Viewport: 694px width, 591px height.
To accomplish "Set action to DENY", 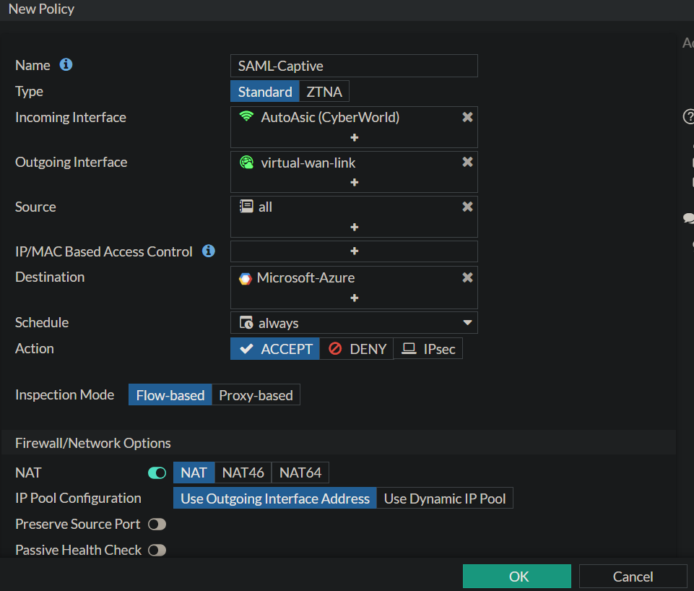I will (x=357, y=349).
